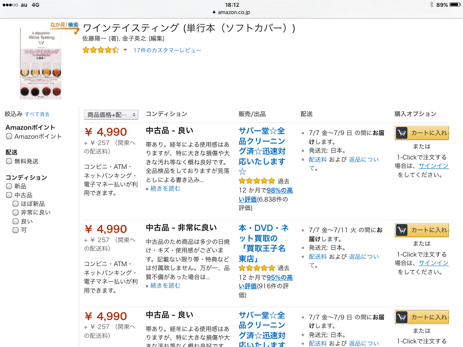Click the book's star rating
The height and width of the screenshot is (347, 463).
pyautogui.click(x=100, y=50)
